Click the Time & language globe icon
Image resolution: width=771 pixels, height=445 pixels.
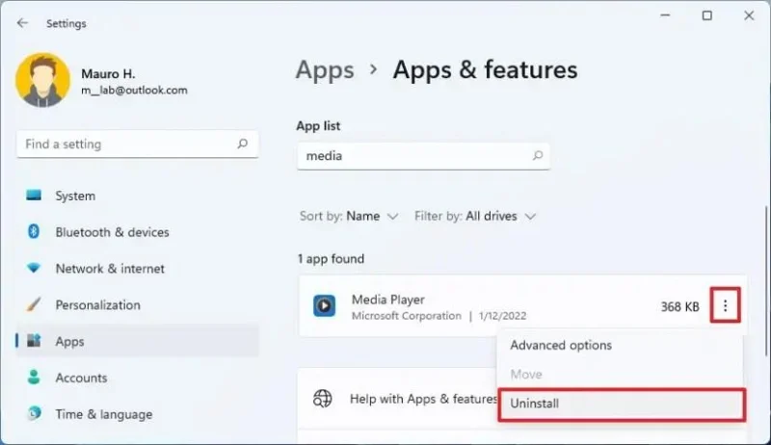tap(34, 413)
